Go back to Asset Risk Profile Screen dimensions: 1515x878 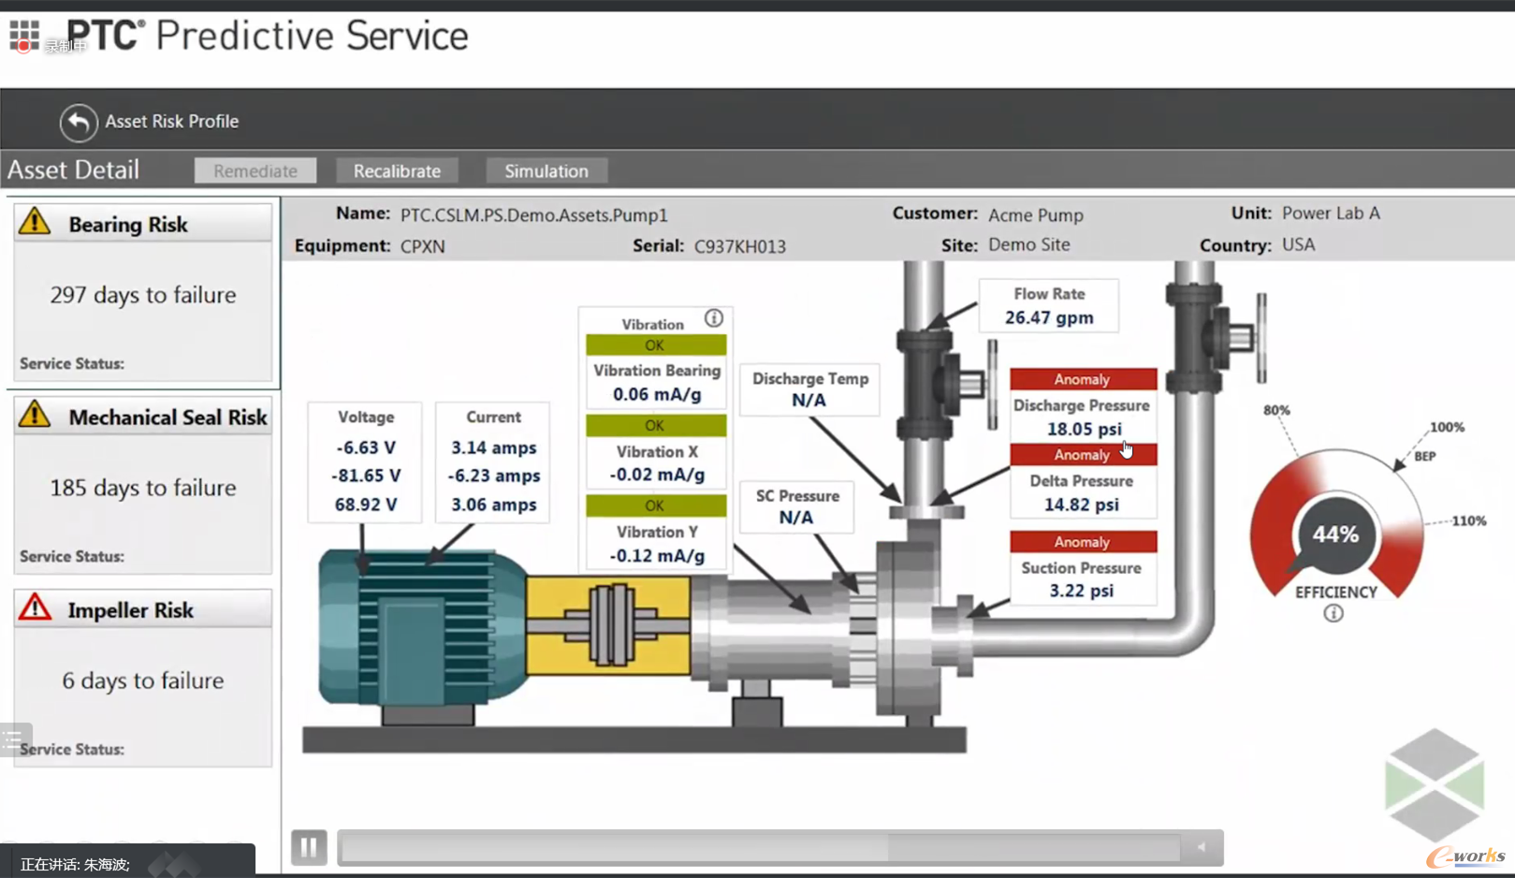click(x=79, y=122)
